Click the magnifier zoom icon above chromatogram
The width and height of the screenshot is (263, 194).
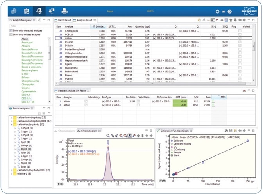coord(108,135)
